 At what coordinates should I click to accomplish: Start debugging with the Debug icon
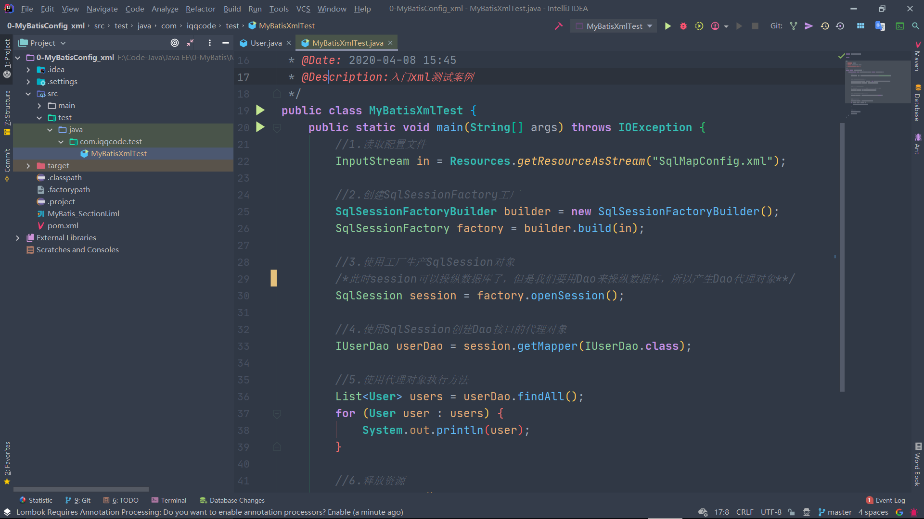pyautogui.click(x=683, y=26)
